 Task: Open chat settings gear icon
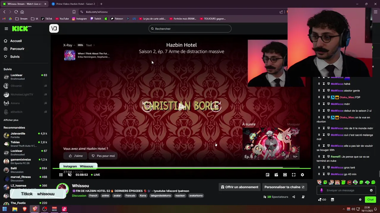tap(360, 200)
